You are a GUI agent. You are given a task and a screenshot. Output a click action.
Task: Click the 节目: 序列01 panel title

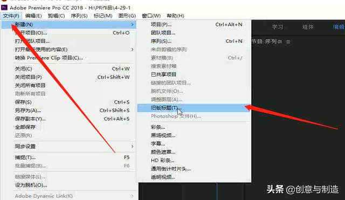point(267,42)
